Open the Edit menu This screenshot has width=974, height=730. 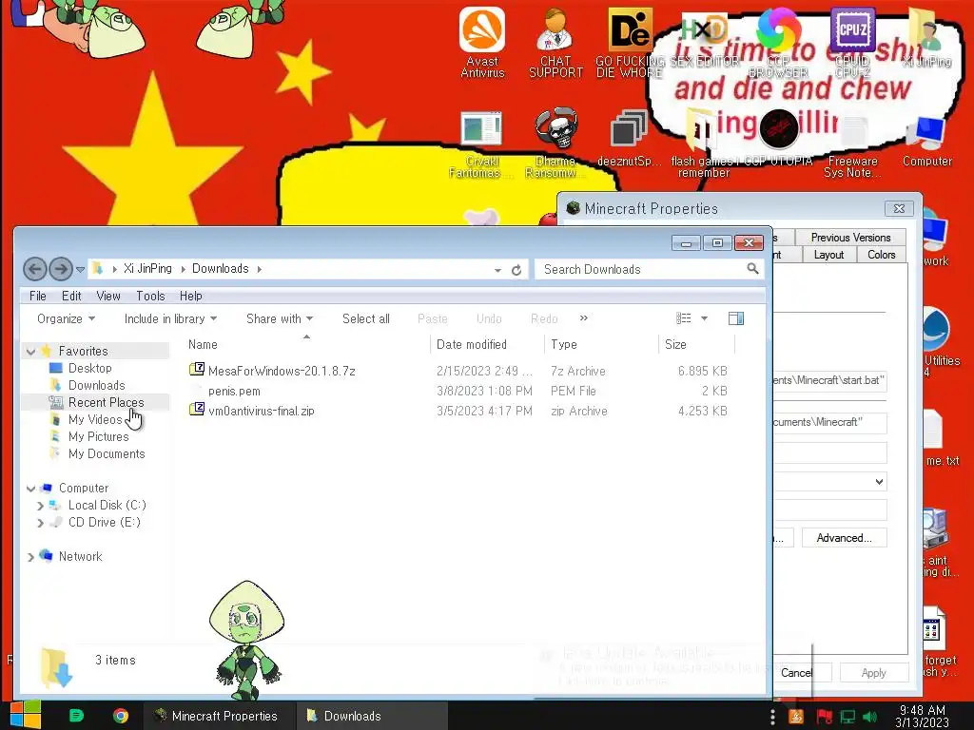pos(71,297)
